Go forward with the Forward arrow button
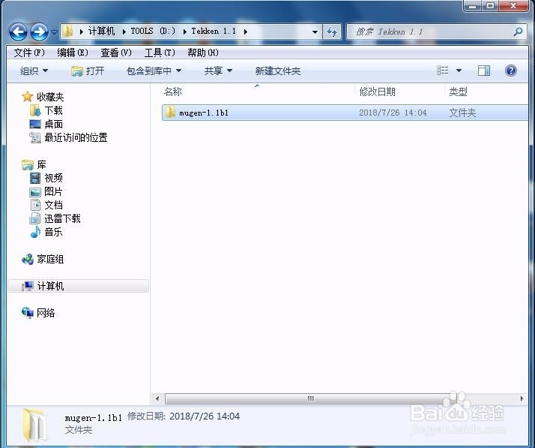 click(39, 32)
